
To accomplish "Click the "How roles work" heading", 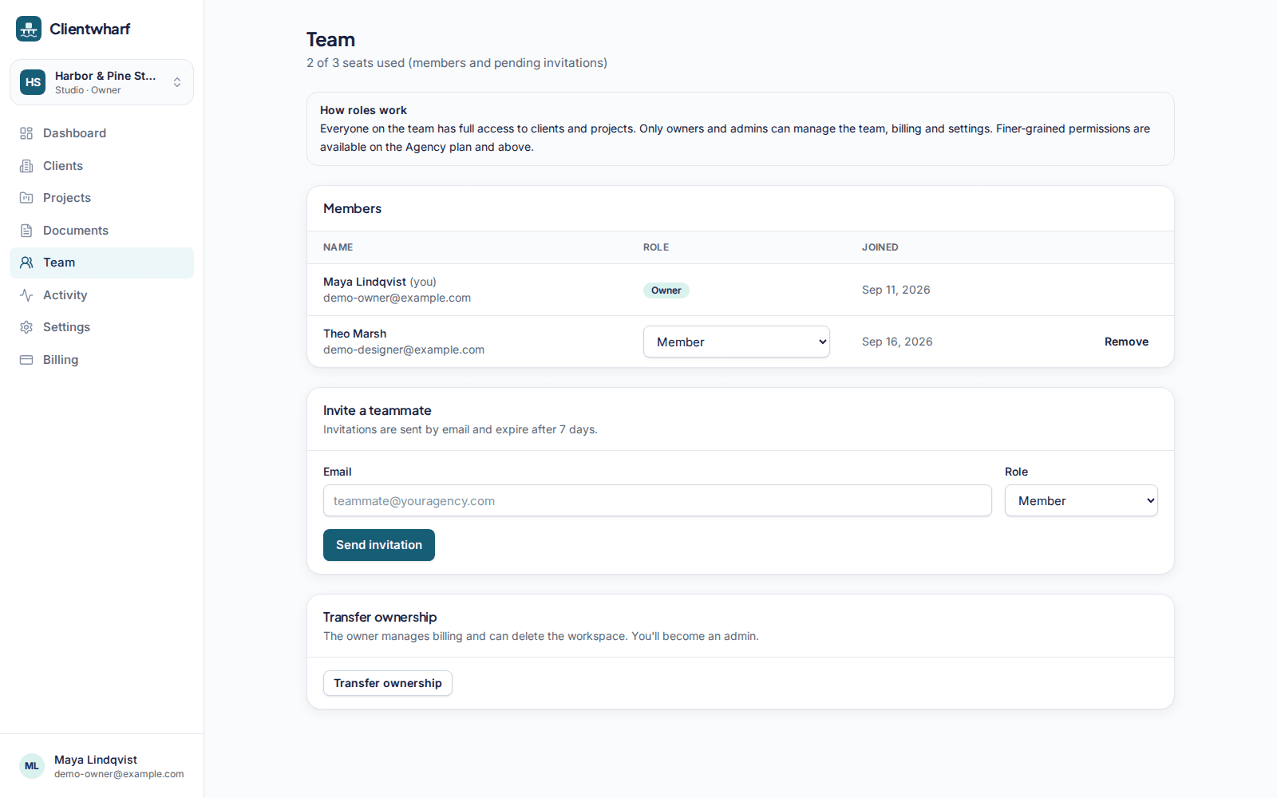I will click(x=363, y=110).
